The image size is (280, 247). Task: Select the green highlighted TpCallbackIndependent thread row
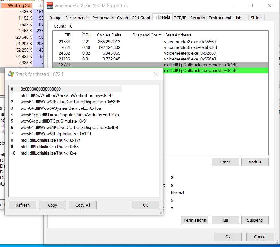200,70
